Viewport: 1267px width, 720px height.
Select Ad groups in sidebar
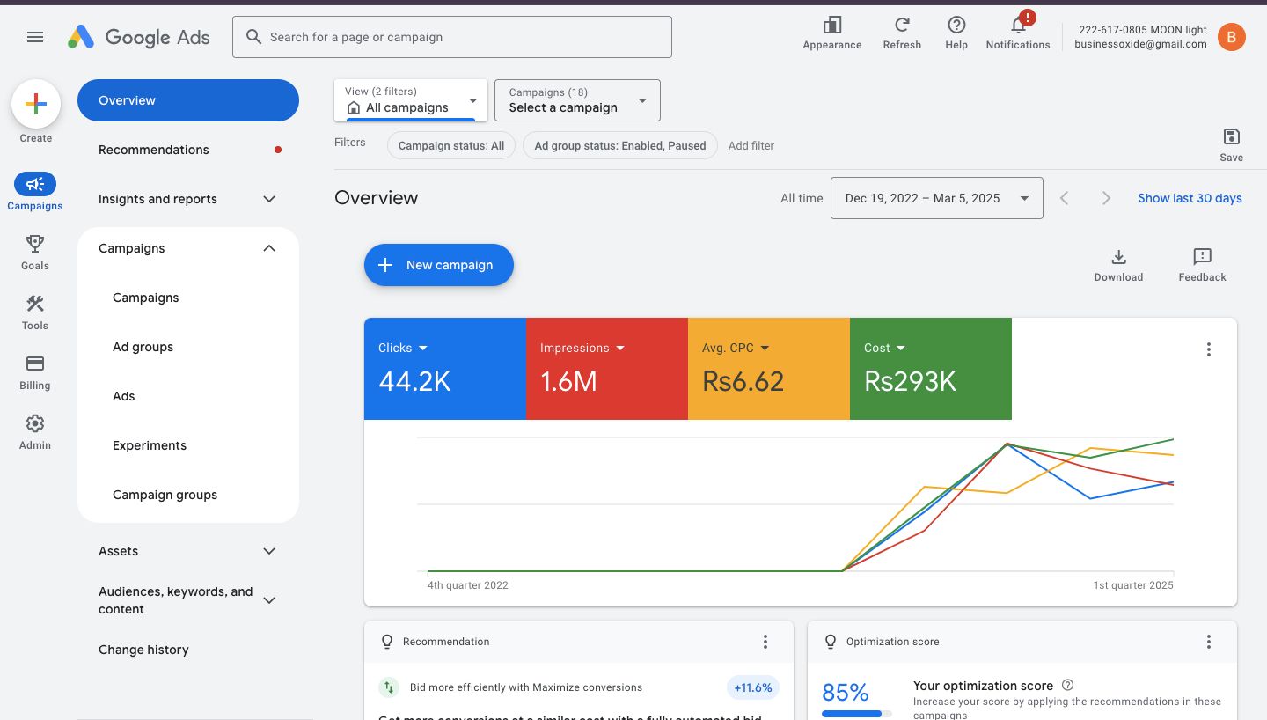tap(143, 347)
